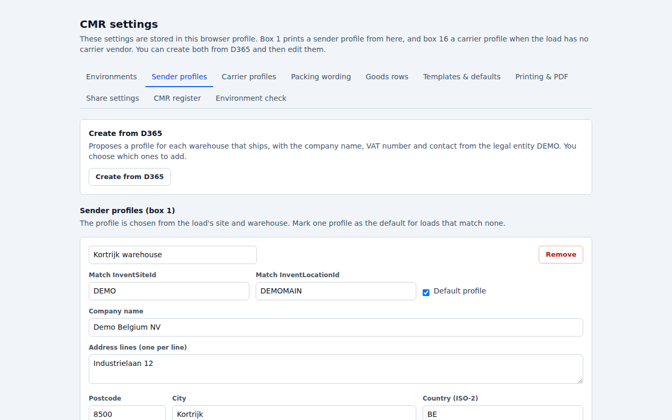Click the Default profile label text
The image size is (672, 420).
click(x=460, y=291)
